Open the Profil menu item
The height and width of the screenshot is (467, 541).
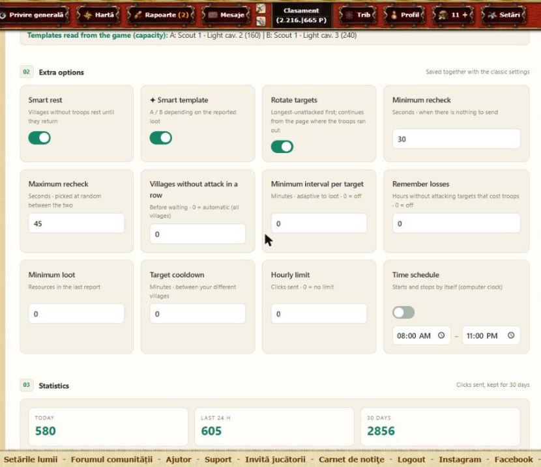404,15
